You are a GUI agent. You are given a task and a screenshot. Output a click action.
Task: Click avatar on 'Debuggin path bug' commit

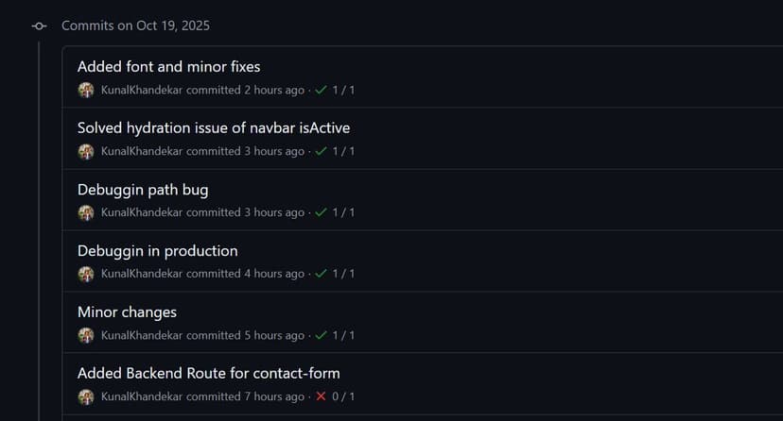(x=86, y=212)
